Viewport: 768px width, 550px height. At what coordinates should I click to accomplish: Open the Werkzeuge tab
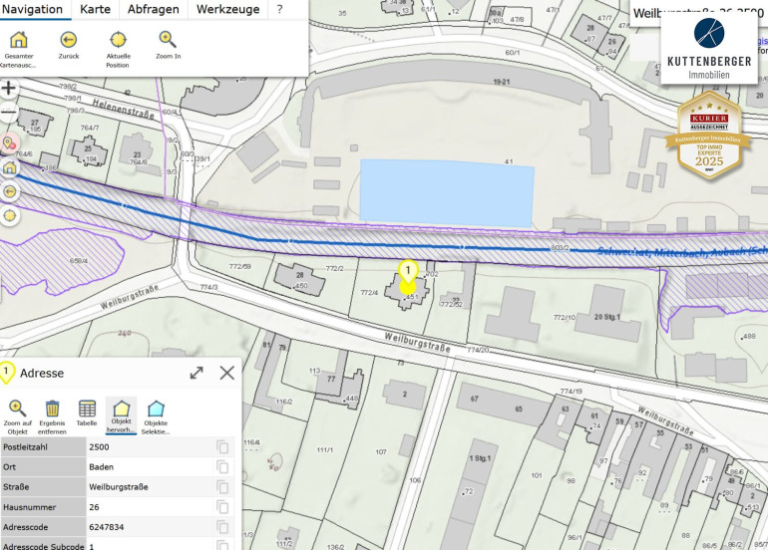tap(227, 9)
